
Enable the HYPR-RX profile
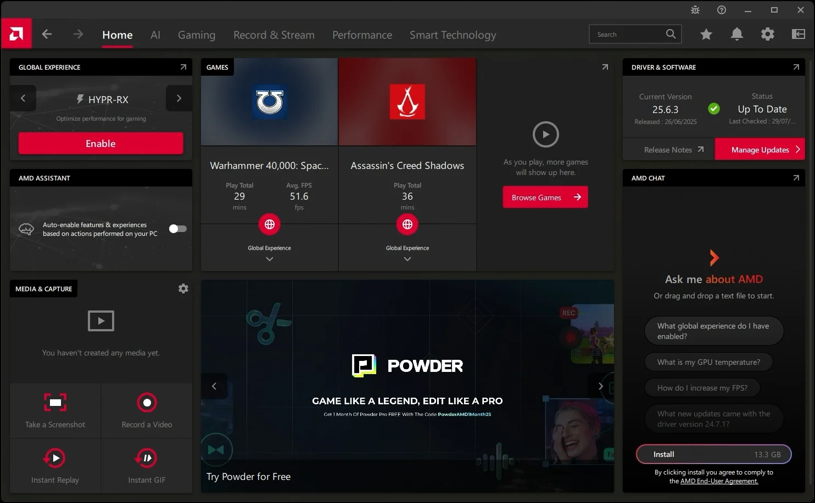coord(101,144)
